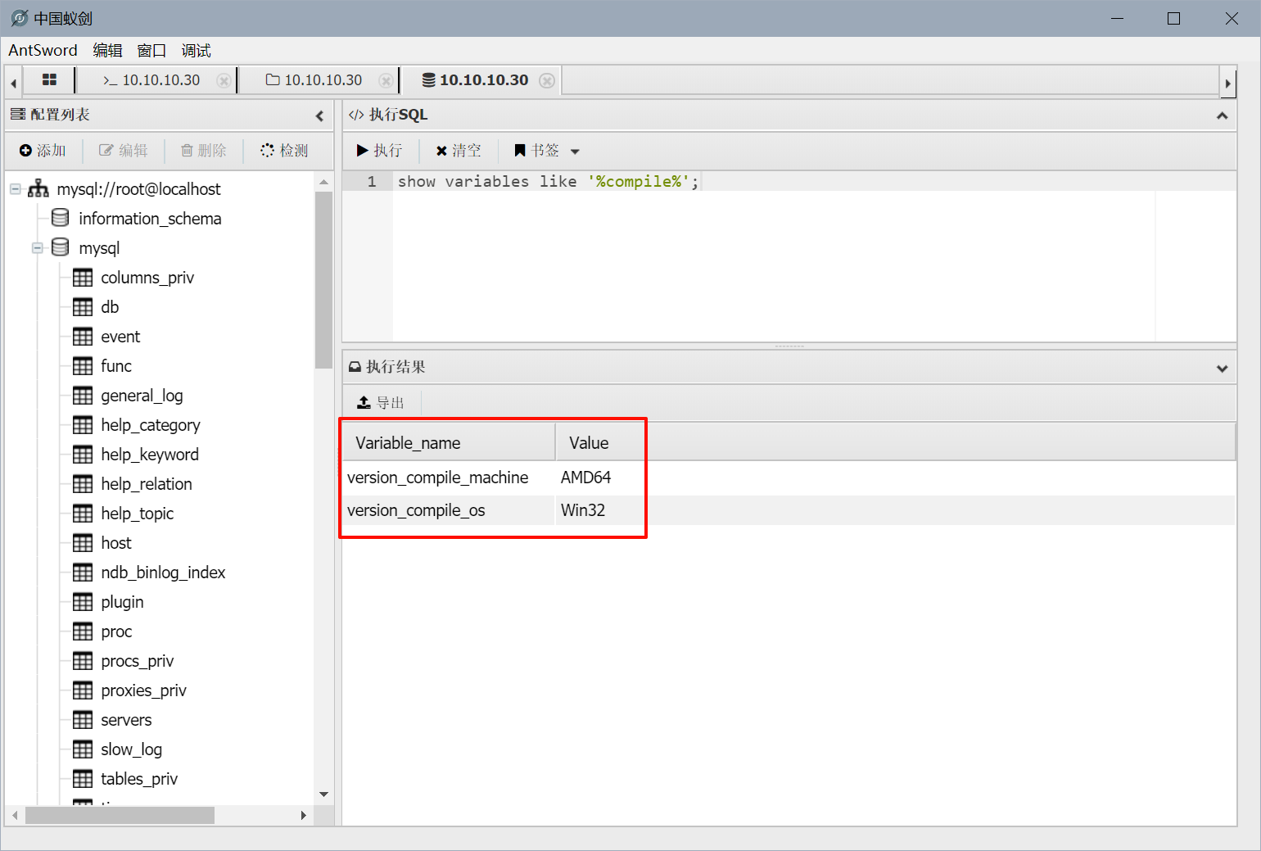Image resolution: width=1261 pixels, height=851 pixels.
Task: Open the home grid tab icon
Action: (49, 79)
